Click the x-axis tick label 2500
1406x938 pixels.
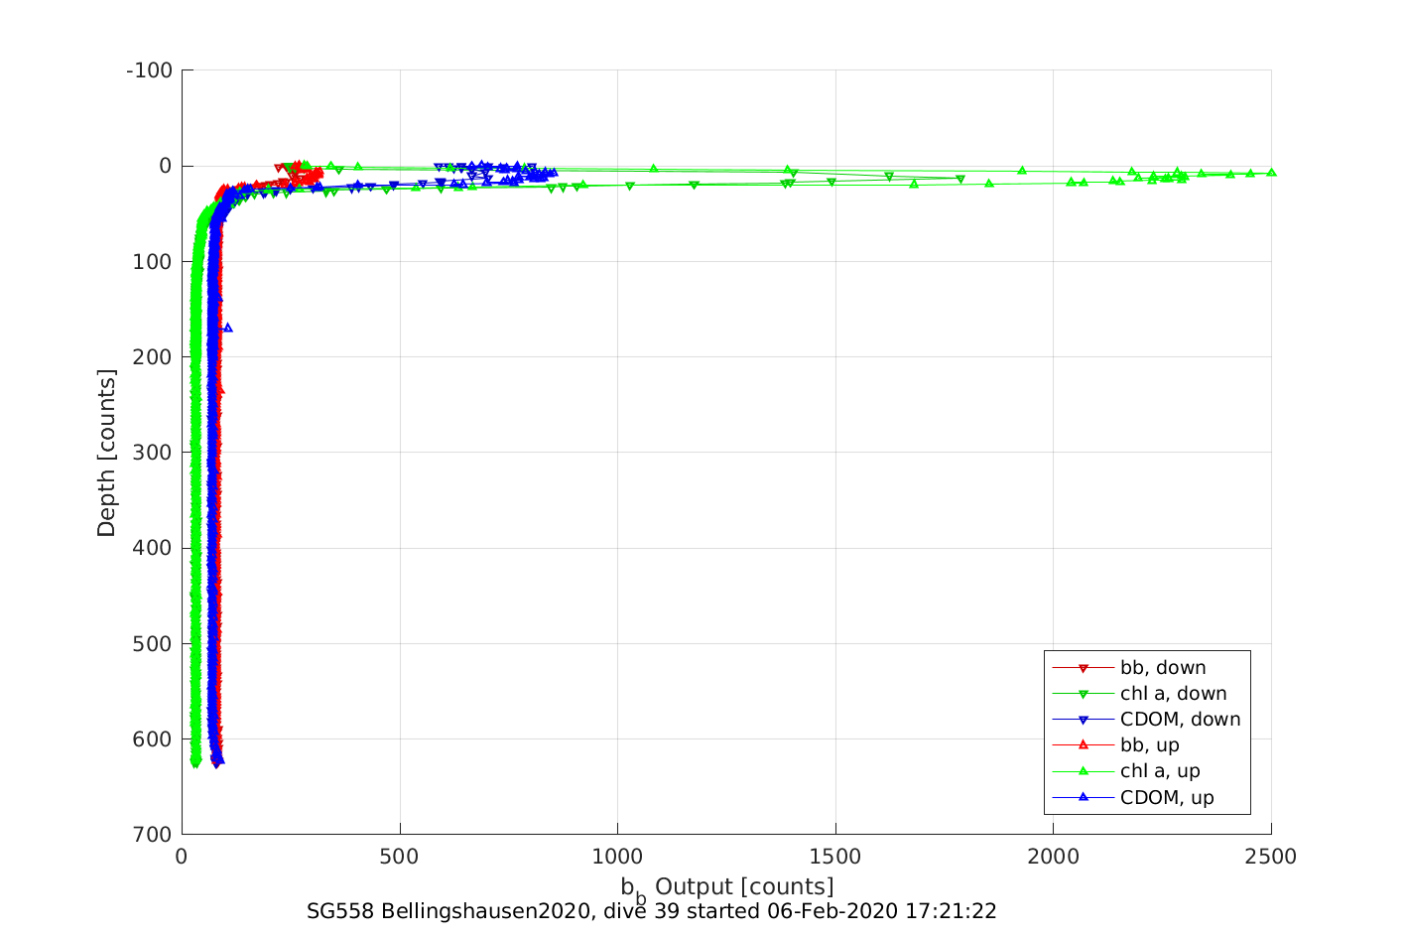[1271, 857]
